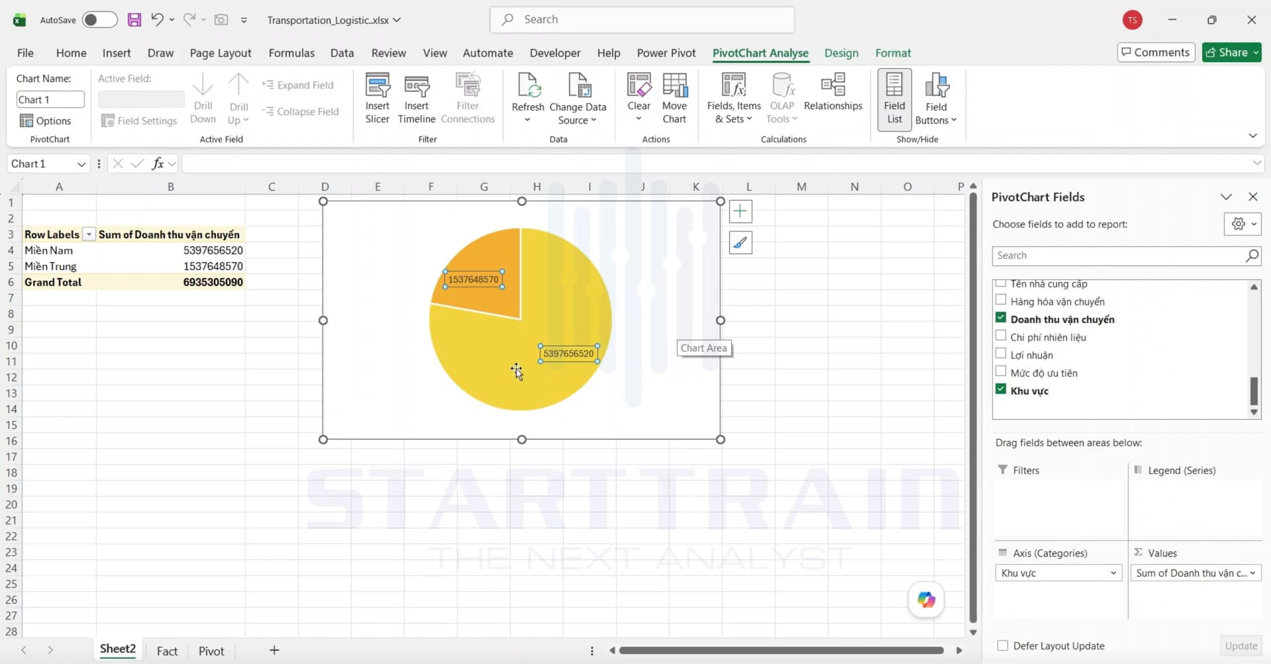1271x664 pixels.
Task: Open the Row Labels filter dropdown
Action: coord(89,234)
